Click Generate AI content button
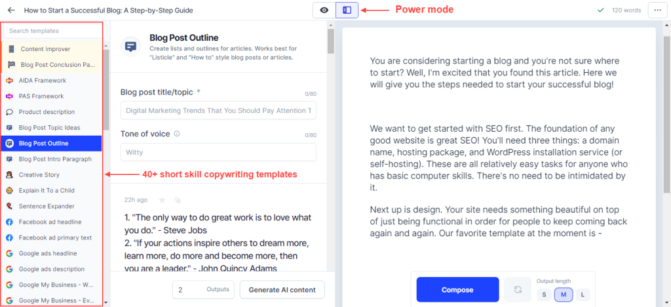 (282, 289)
